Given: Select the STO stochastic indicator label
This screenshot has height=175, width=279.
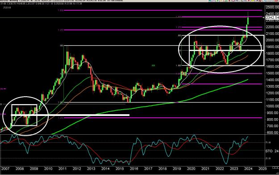Looking at the screenshot, I should 269,151.
